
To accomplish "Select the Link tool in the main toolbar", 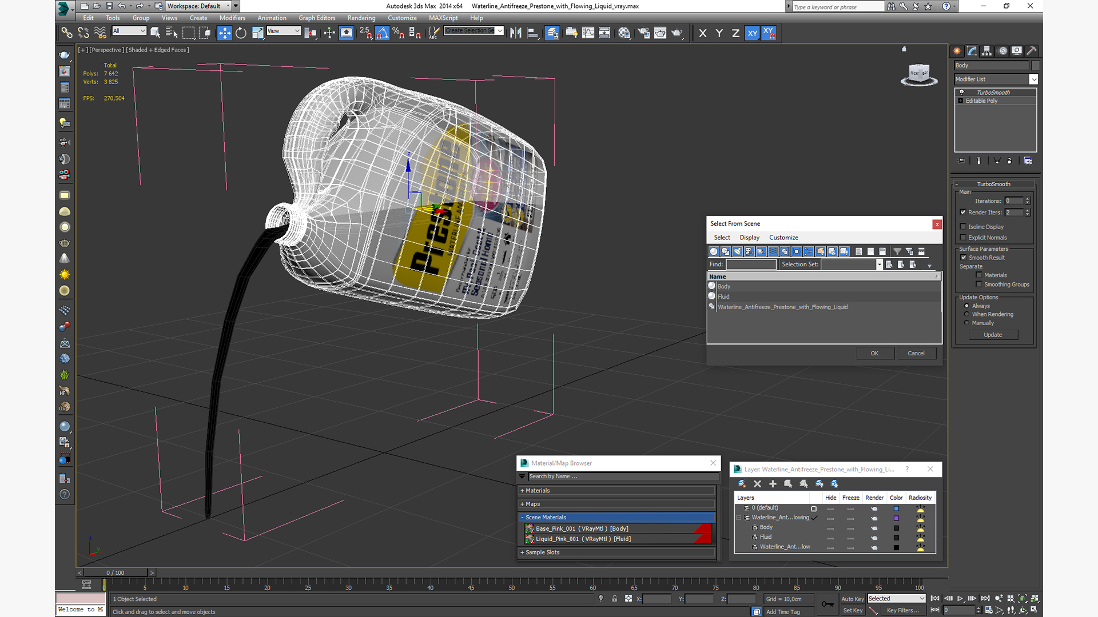I will coord(67,33).
